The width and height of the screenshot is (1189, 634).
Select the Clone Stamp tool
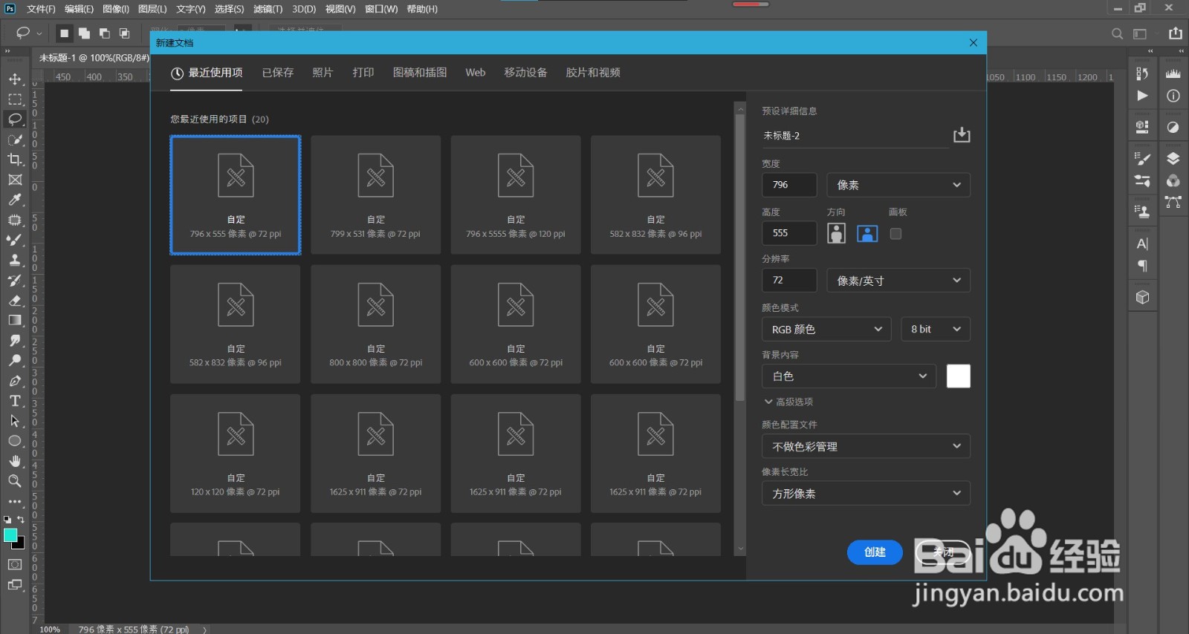click(x=15, y=261)
